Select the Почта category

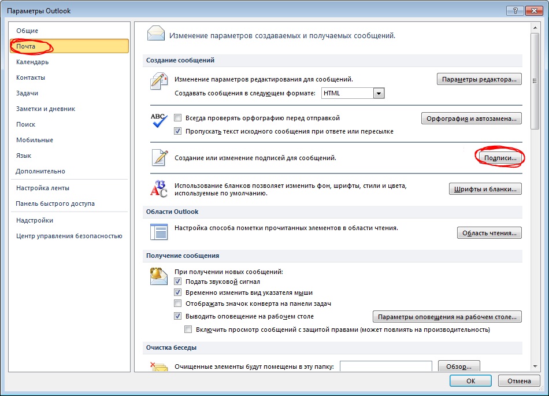69,46
